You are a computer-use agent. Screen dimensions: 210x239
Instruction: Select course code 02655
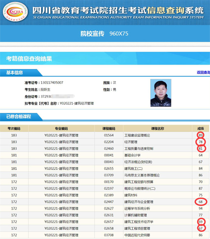click(109, 169)
